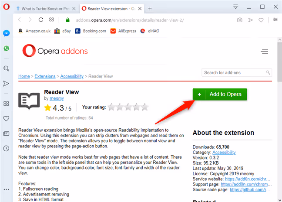The width and height of the screenshot is (282, 202).
Task: Open the Category Accessibility link
Action: click(x=224, y=153)
